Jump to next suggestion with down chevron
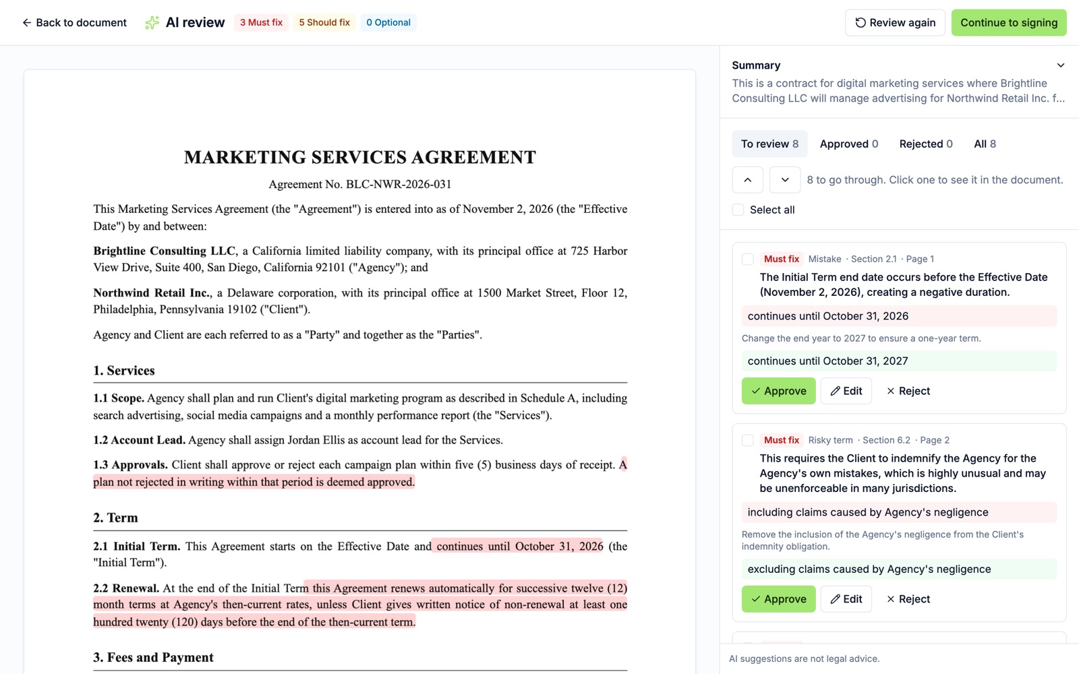The width and height of the screenshot is (1079, 674). pos(785,180)
